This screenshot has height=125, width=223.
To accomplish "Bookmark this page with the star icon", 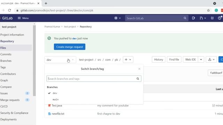I will tap(208, 10).
